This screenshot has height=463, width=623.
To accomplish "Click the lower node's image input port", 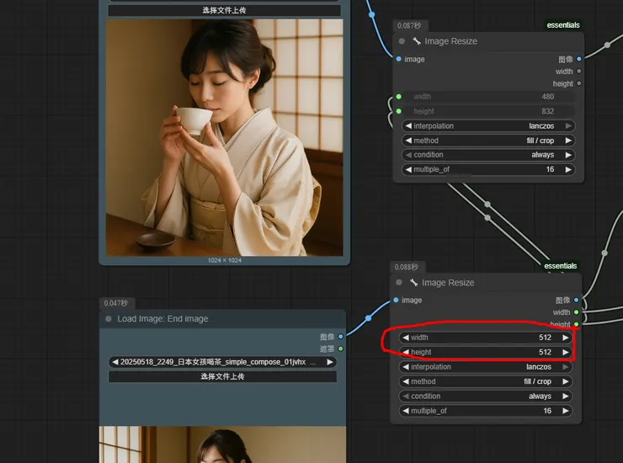I will 396,300.
